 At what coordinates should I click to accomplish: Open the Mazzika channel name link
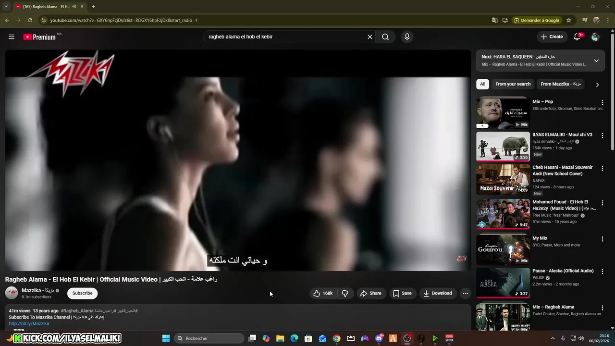point(38,290)
